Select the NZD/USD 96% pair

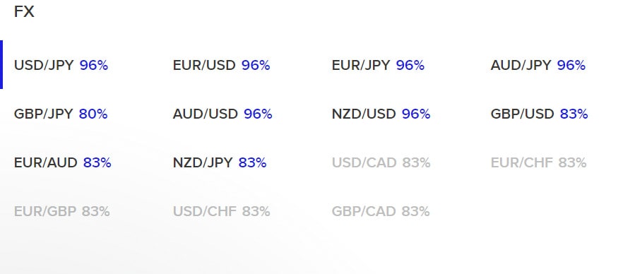pyautogui.click(x=381, y=114)
